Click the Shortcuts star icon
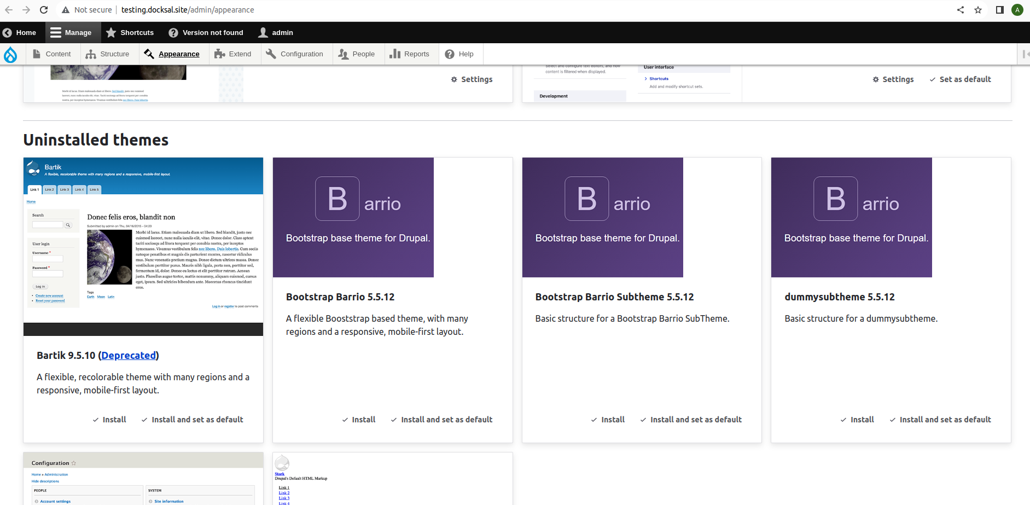 (112, 32)
